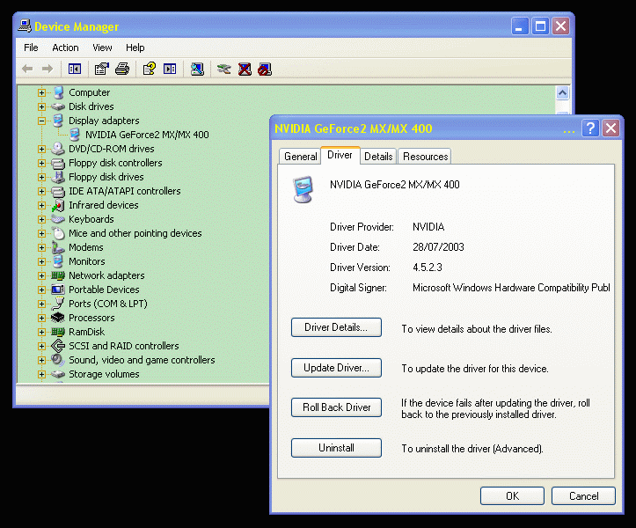Click the Ports (COM & LPT) plug icon
636x528 pixels.
(x=58, y=304)
